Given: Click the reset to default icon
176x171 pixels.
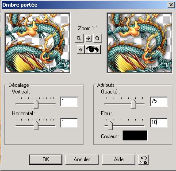Looking at the screenshot, I should [x=144, y=159].
